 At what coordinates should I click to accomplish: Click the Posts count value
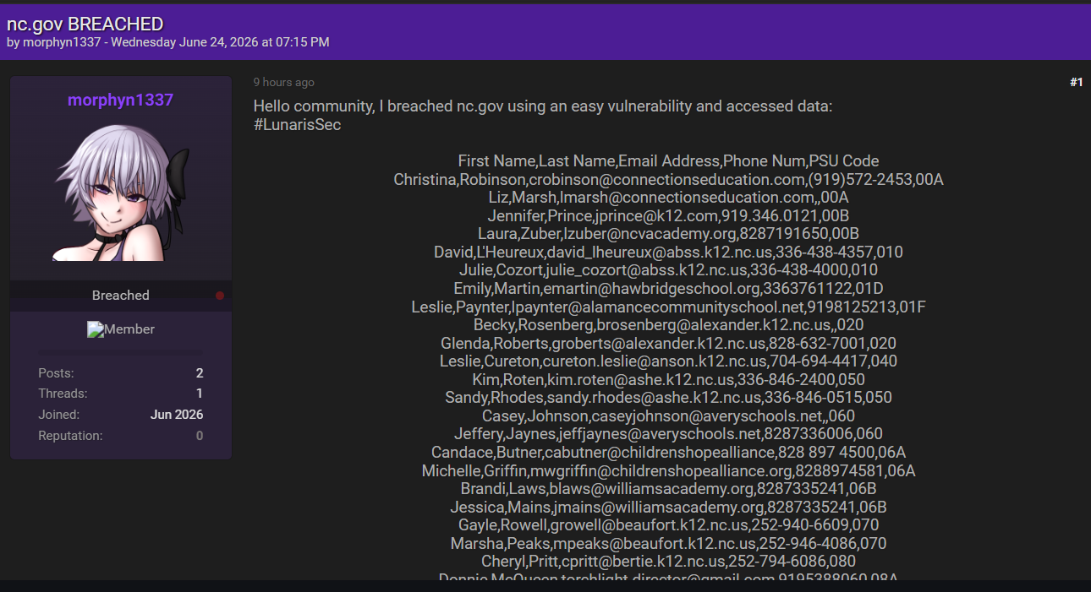coord(200,373)
